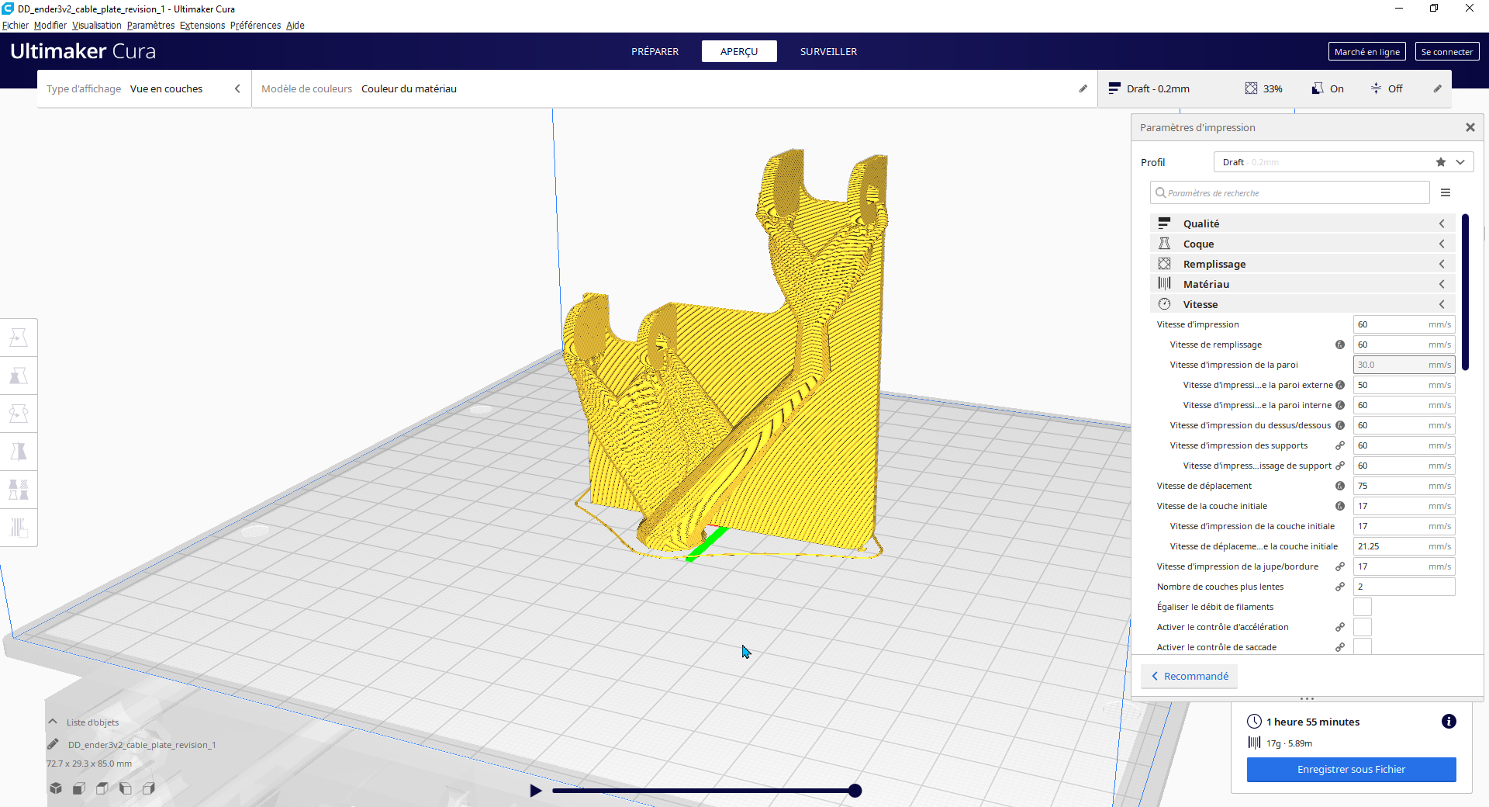Viewport: 1489px width, 807px height.
Task: Enable Activer le contrôle de saccade checkbox
Action: (1363, 646)
